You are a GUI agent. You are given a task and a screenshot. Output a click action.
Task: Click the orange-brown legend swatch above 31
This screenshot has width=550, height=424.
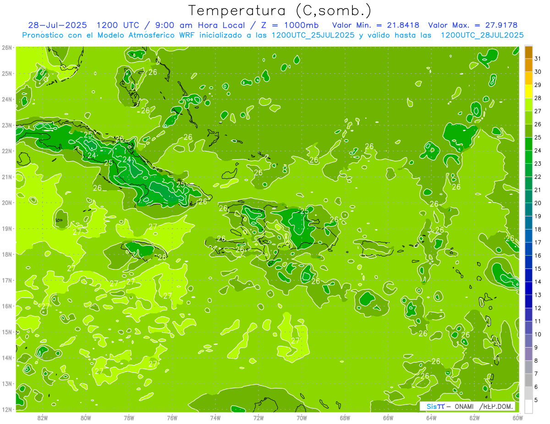pos(528,53)
